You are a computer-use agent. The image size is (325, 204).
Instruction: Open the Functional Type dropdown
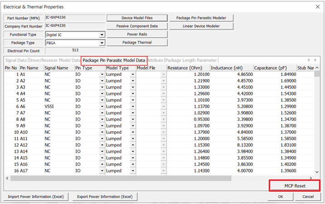pos(102,35)
